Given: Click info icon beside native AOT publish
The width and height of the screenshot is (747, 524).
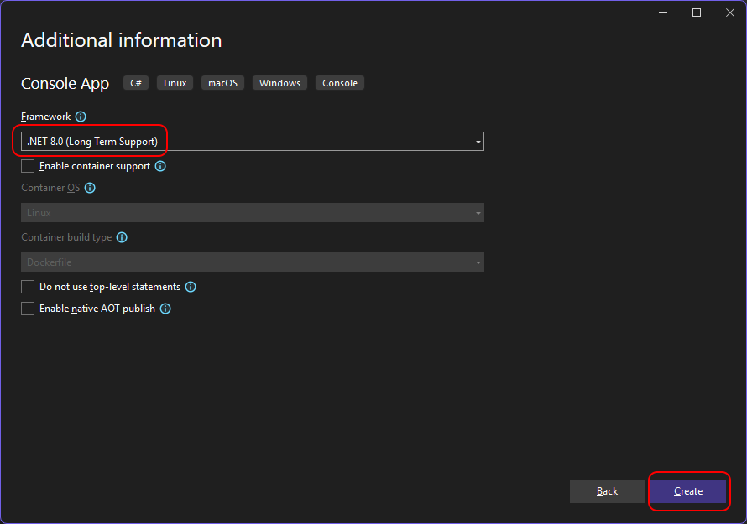Looking at the screenshot, I should click(x=165, y=309).
